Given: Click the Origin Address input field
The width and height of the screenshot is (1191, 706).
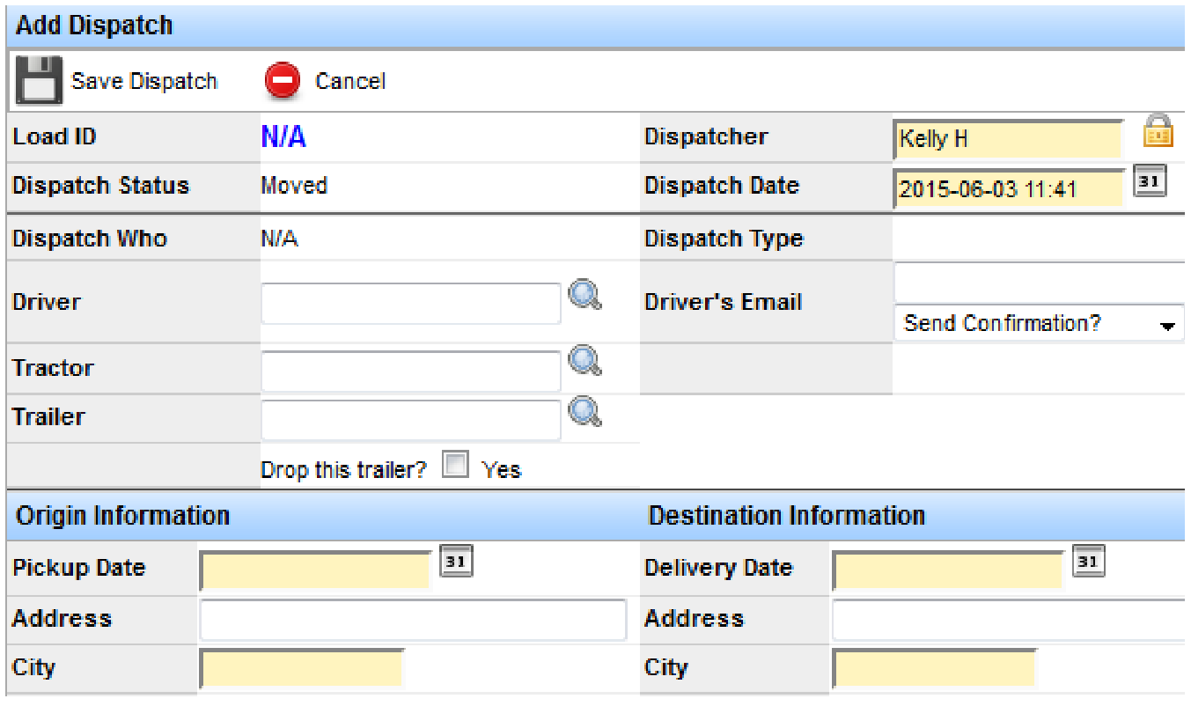Looking at the screenshot, I should pos(414,620).
